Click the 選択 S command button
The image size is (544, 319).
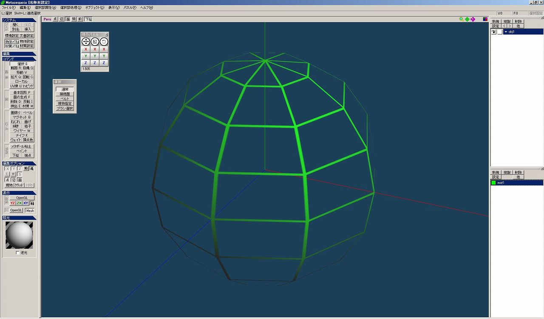22,63
